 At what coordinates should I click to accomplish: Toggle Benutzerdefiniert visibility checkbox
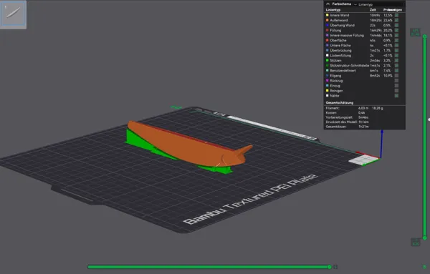[396, 70]
